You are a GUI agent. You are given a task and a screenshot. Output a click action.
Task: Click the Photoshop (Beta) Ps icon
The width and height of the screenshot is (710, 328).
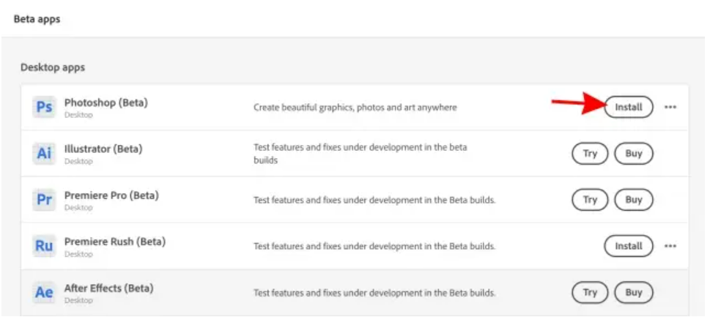44,108
